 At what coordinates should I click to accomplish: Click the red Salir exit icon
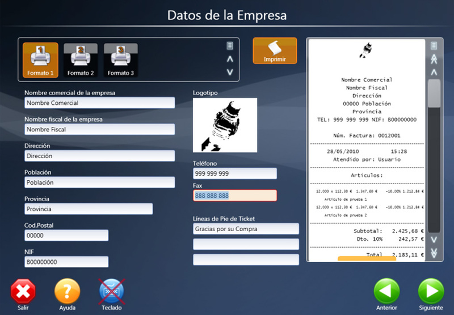[x=23, y=292]
